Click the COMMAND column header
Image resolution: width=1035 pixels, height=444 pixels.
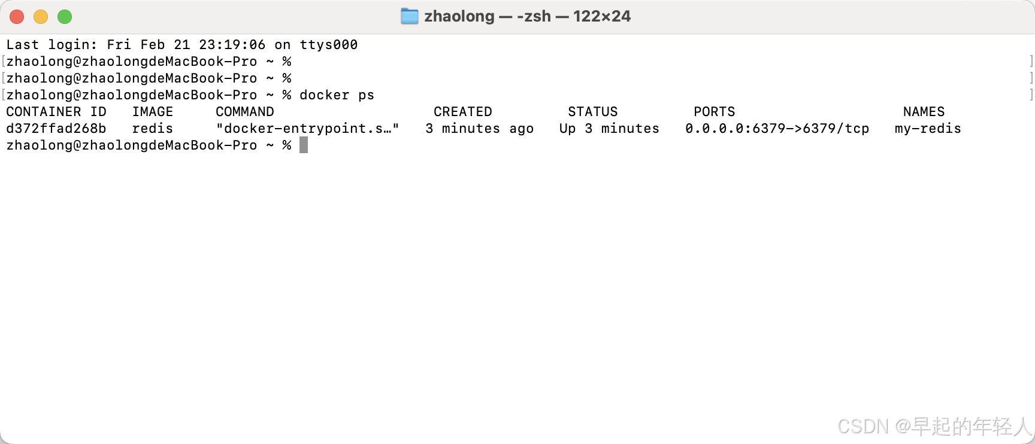245,112
